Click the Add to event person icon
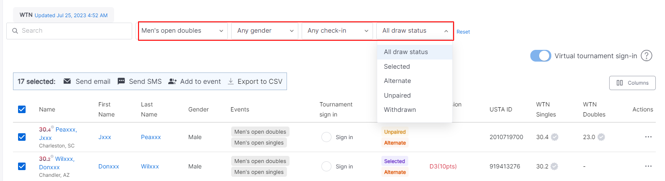The width and height of the screenshot is (665, 181). [x=172, y=81]
